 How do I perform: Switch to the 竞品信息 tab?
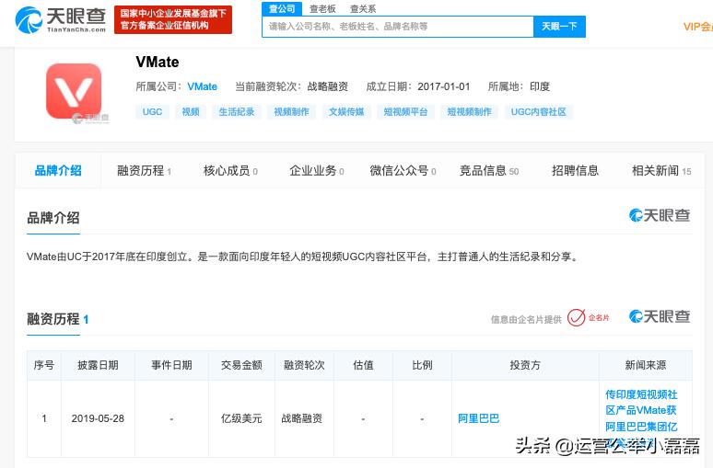tap(489, 171)
